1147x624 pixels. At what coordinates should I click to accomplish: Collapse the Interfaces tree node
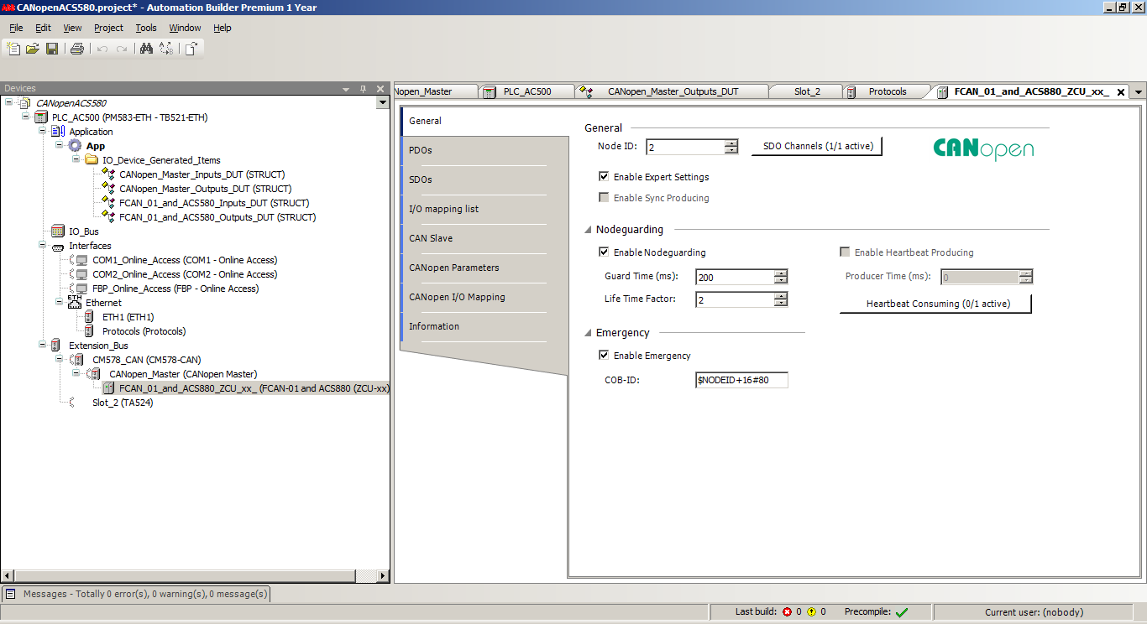(x=42, y=246)
